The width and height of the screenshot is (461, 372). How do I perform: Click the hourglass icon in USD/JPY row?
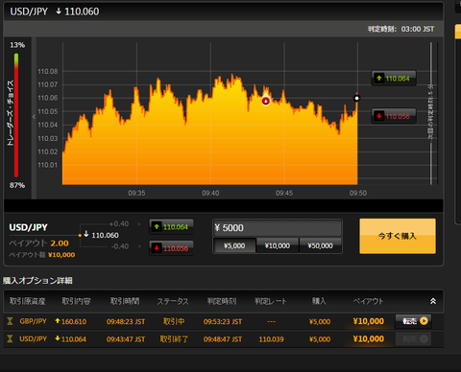(10, 338)
